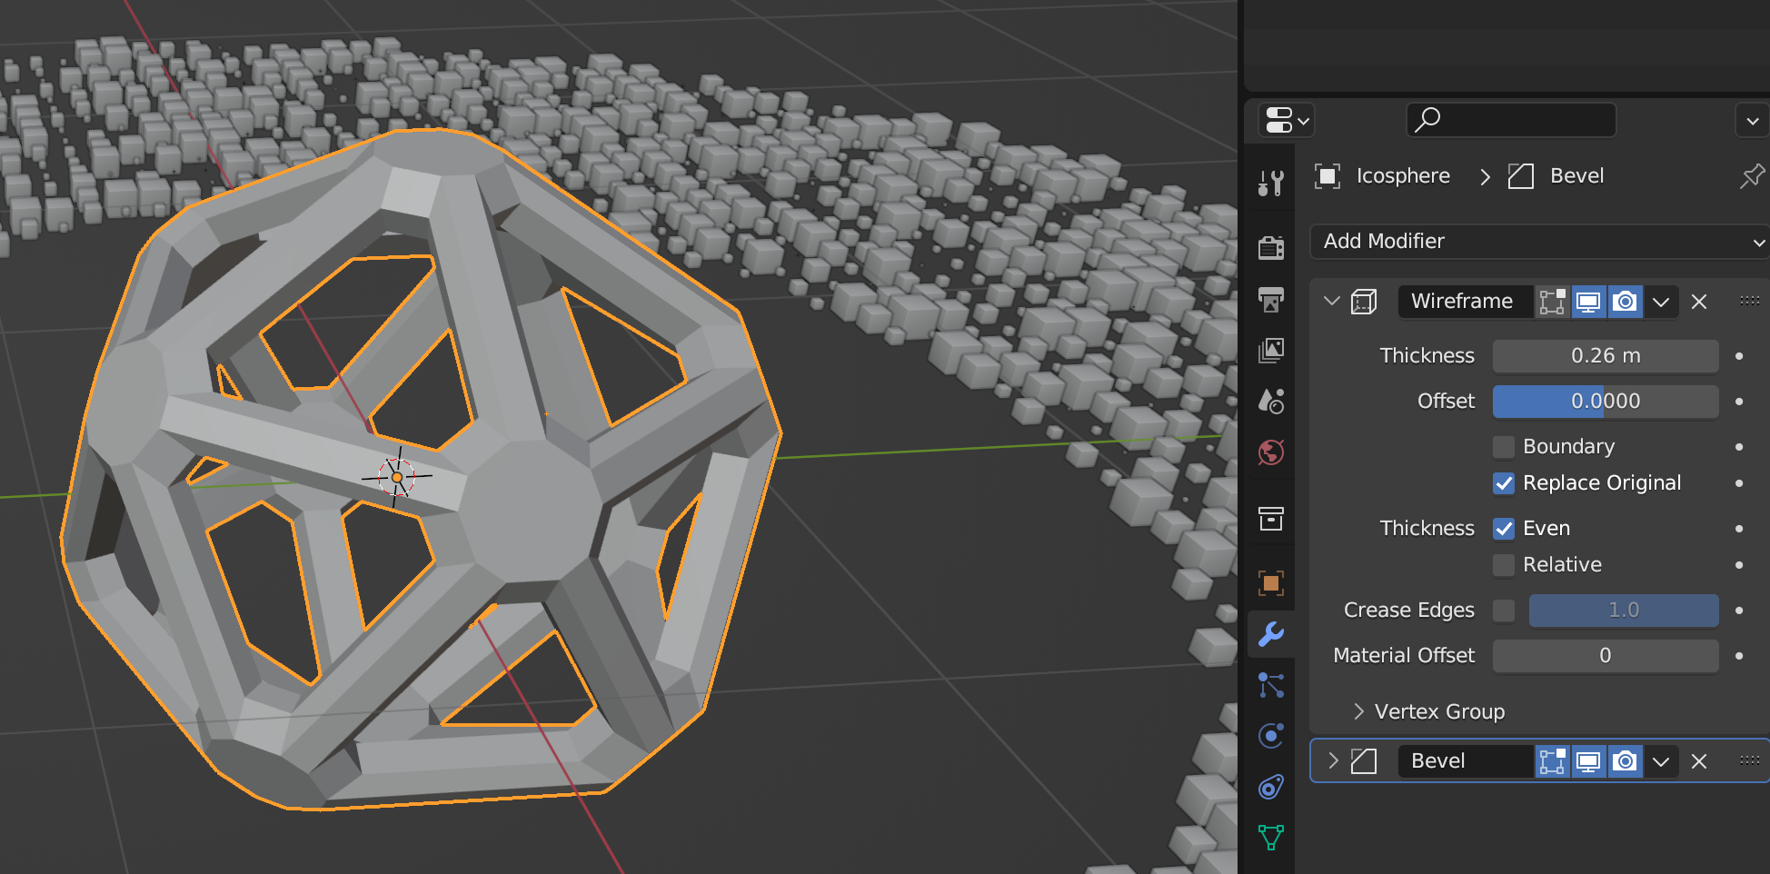Uncheck the Even thickness option
Viewport: 1770px width, 874px height.
tap(1504, 529)
